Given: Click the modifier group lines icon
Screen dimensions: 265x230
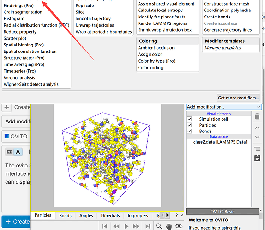Looking at the screenshot, I should point(257,149).
